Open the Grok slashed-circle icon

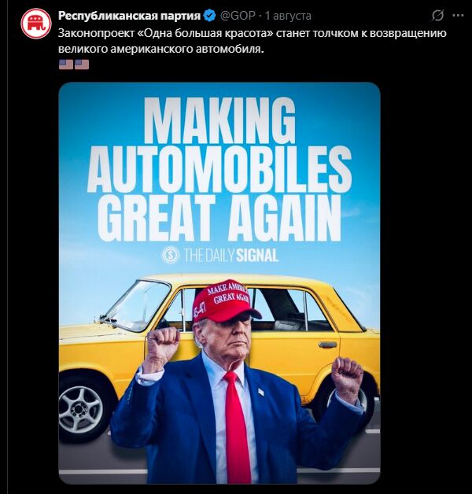click(437, 15)
